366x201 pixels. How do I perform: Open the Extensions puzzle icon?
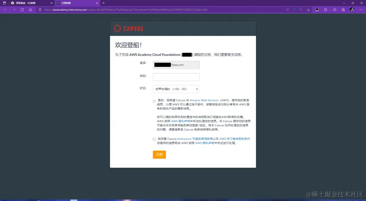pos(325,10)
